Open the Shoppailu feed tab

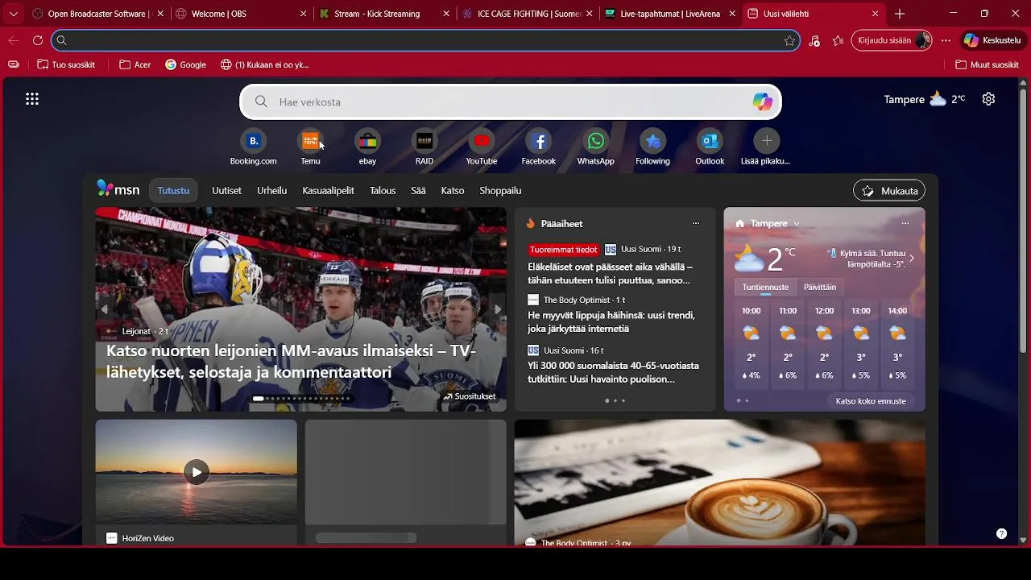pyautogui.click(x=500, y=191)
